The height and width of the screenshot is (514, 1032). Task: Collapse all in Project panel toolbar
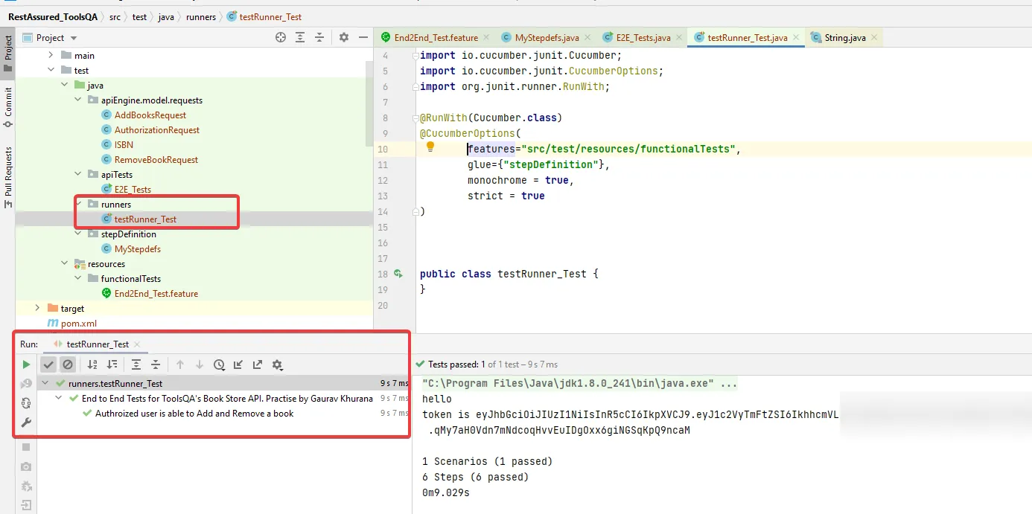pos(319,37)
